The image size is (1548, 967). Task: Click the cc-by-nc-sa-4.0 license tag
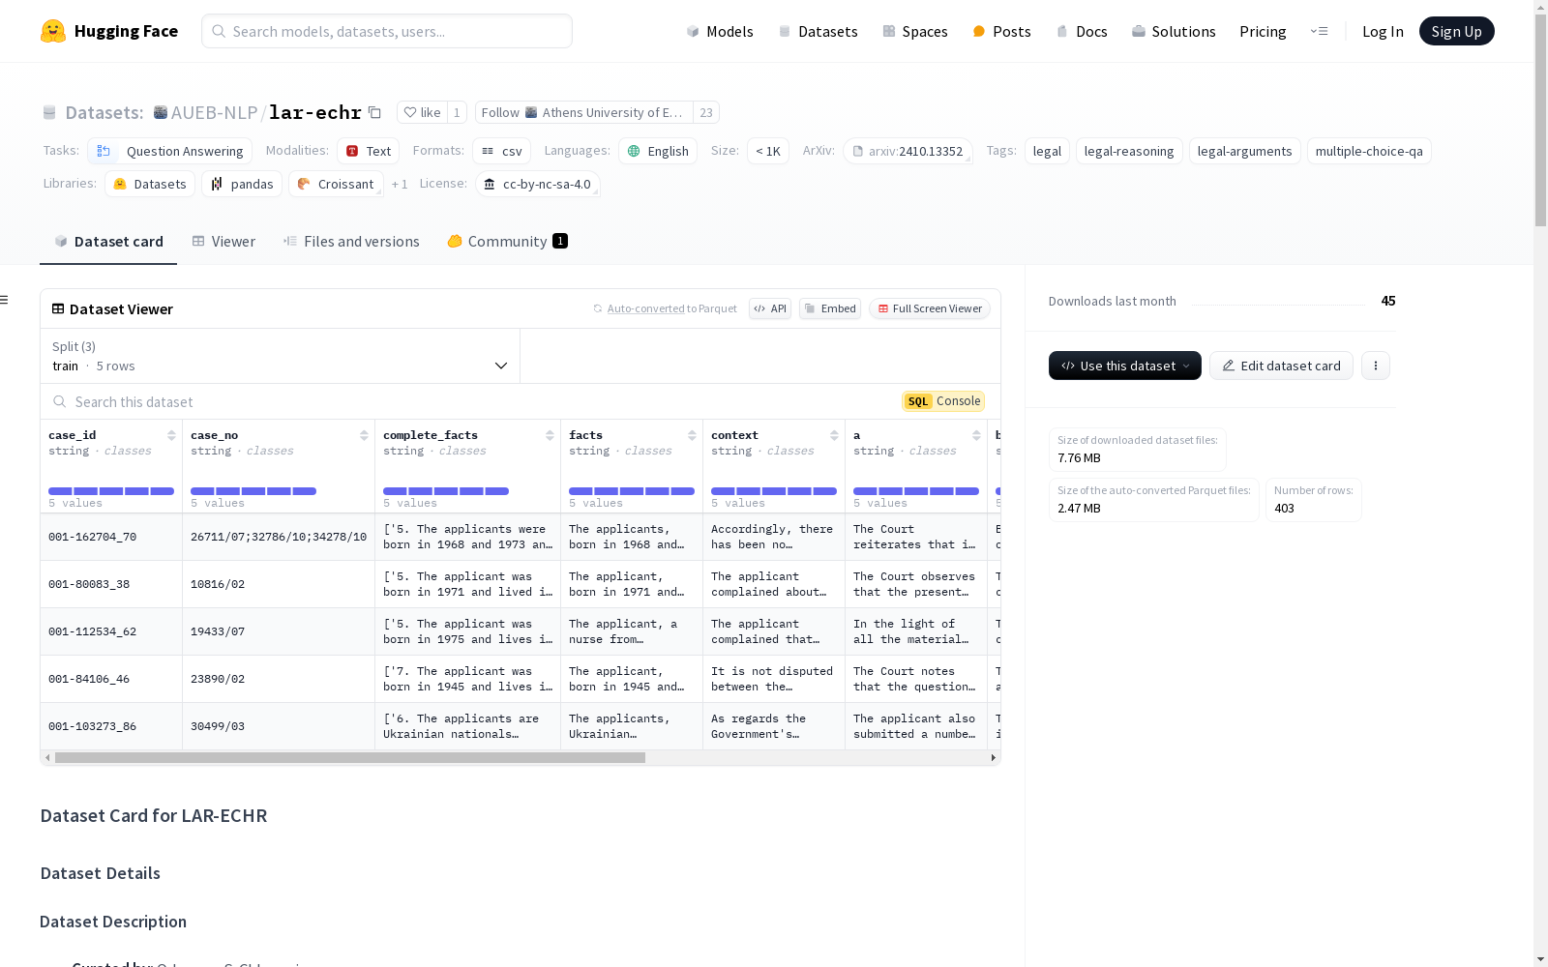pos(537,184)
